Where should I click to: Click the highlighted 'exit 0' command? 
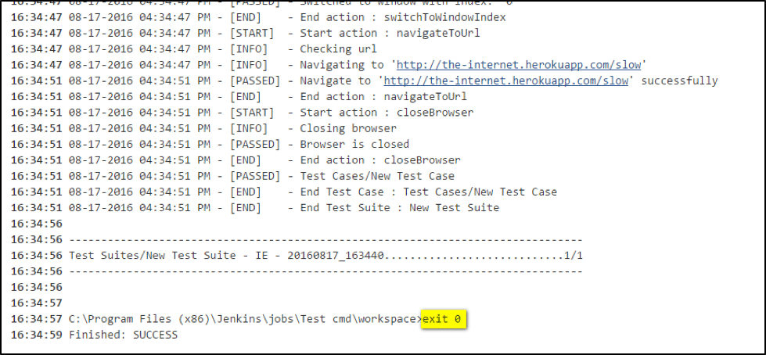click(x=444, y=319)
